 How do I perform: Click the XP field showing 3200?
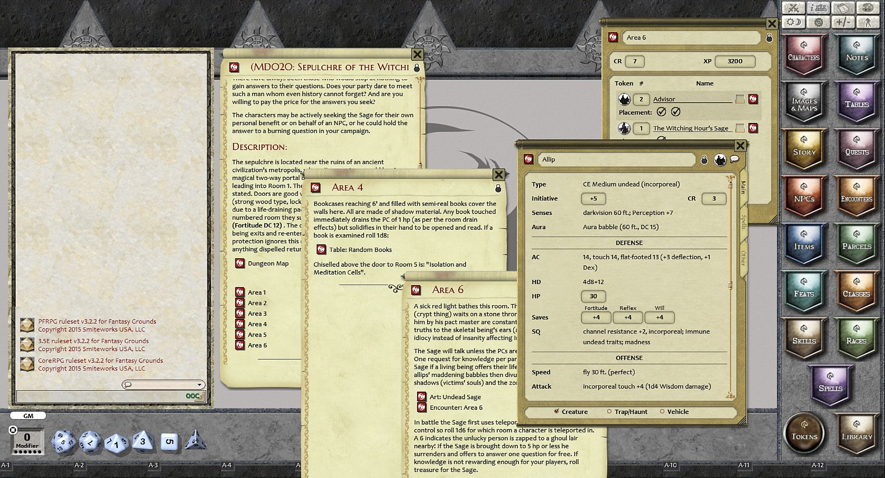735,61
